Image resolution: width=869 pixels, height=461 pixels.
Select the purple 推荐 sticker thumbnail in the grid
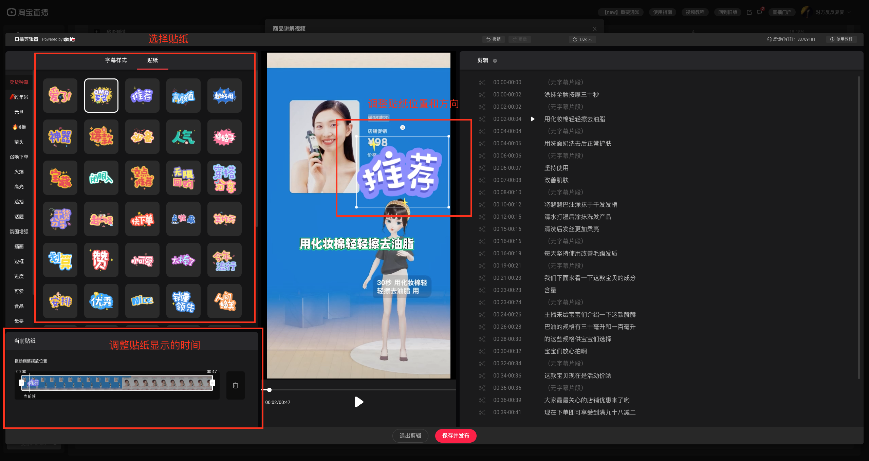coord(142,95)
